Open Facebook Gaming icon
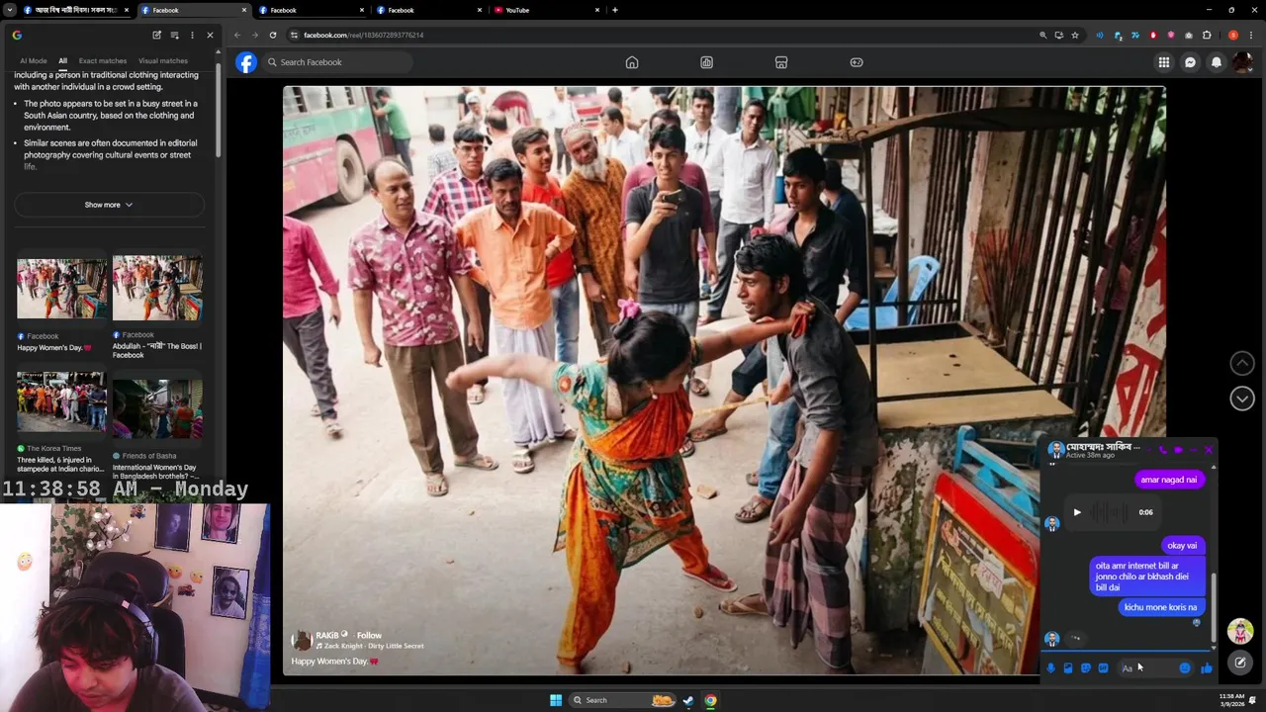The width and height of the screenshot is (1266, 712). tap(857, 62)
